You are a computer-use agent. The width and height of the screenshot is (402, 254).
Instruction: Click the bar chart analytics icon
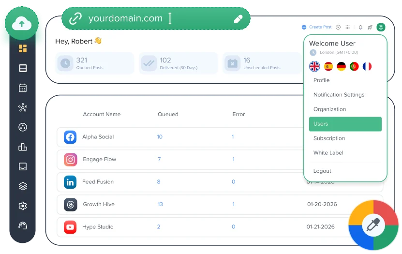[23, 147]
